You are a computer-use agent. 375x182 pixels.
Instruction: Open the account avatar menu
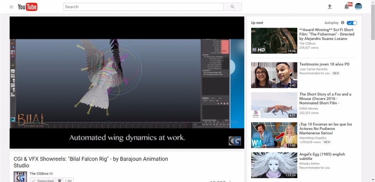(358, 7)
